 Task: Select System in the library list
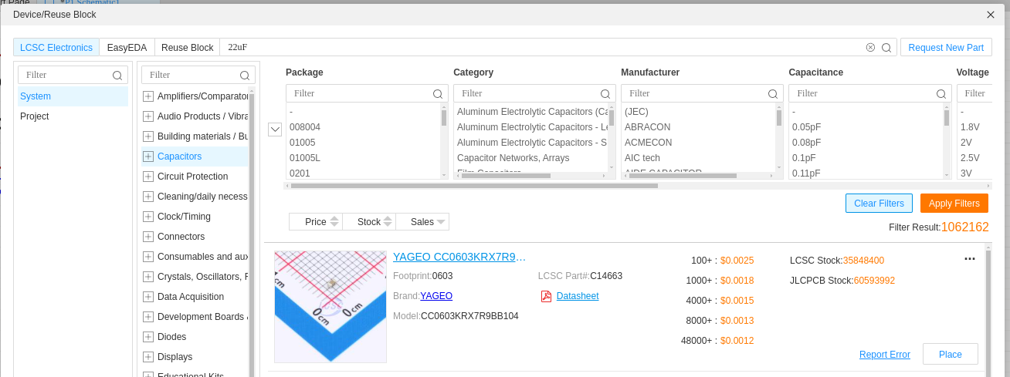73,96
